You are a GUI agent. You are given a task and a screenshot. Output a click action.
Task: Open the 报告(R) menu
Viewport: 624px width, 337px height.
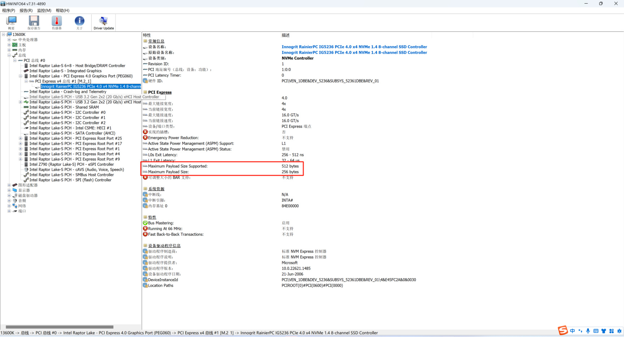click(x=26, y=10)
